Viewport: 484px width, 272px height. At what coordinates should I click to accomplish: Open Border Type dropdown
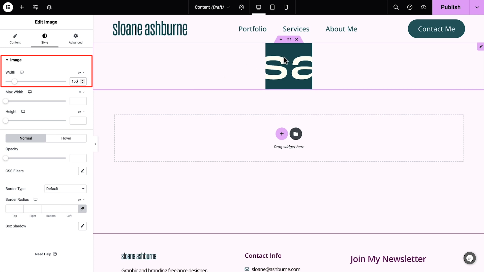click(65, 189)
